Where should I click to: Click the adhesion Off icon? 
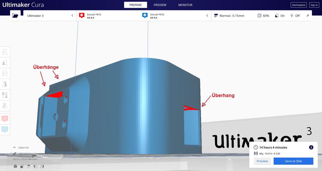[292, 15]
